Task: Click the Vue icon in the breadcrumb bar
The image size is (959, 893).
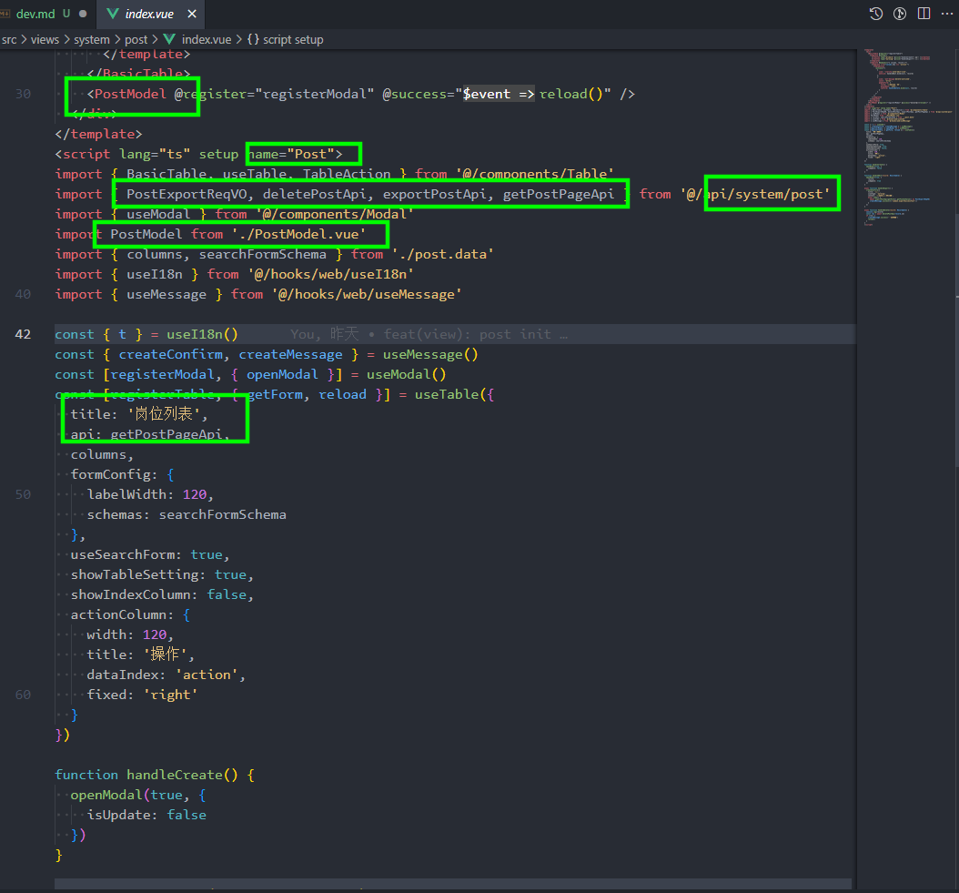Action: point(170,39)
